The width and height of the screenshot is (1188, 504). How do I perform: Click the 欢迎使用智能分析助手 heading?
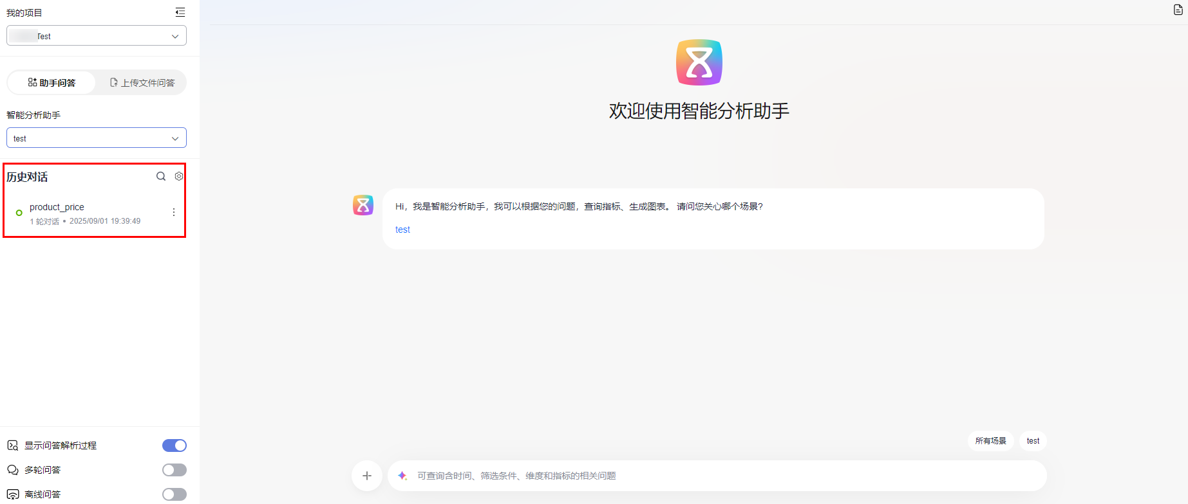click(699, 111)
